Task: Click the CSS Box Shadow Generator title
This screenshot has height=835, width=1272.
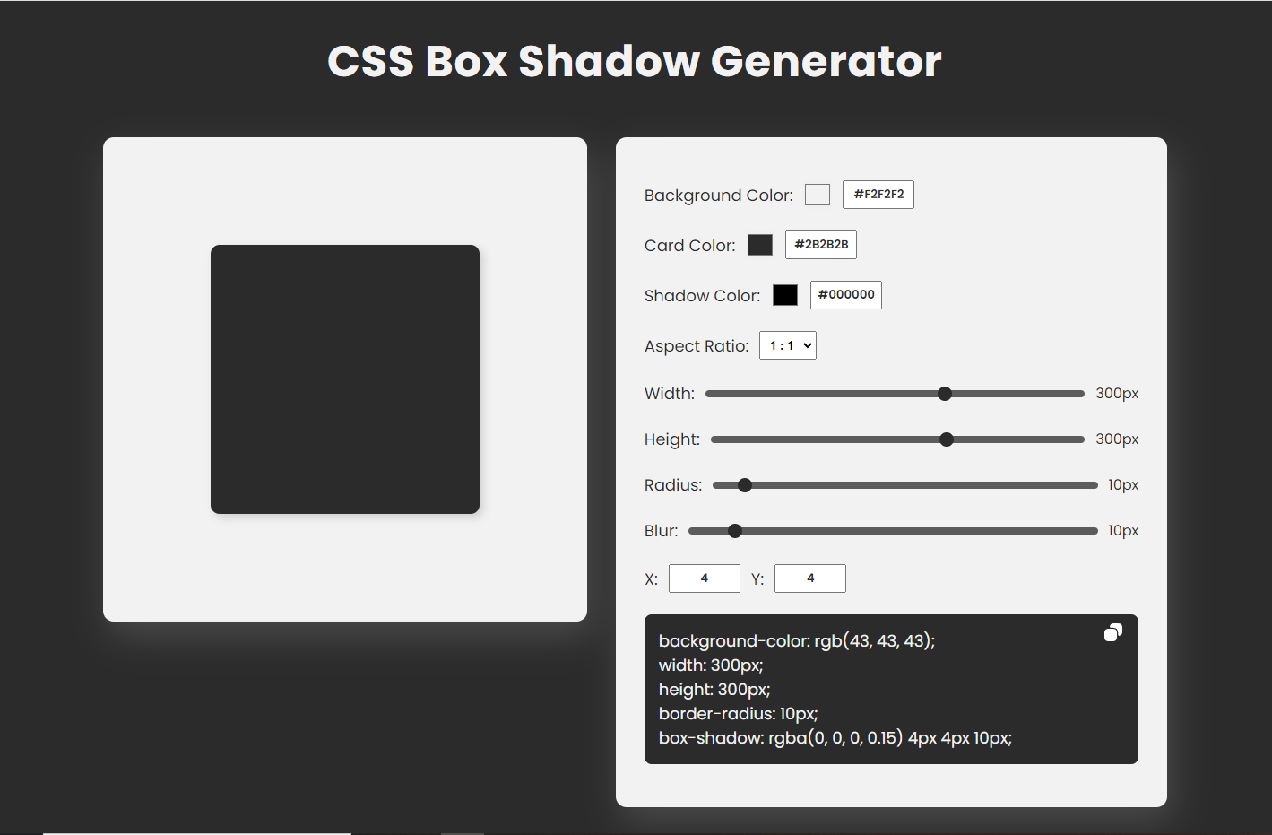Action: tap(635, 60)
